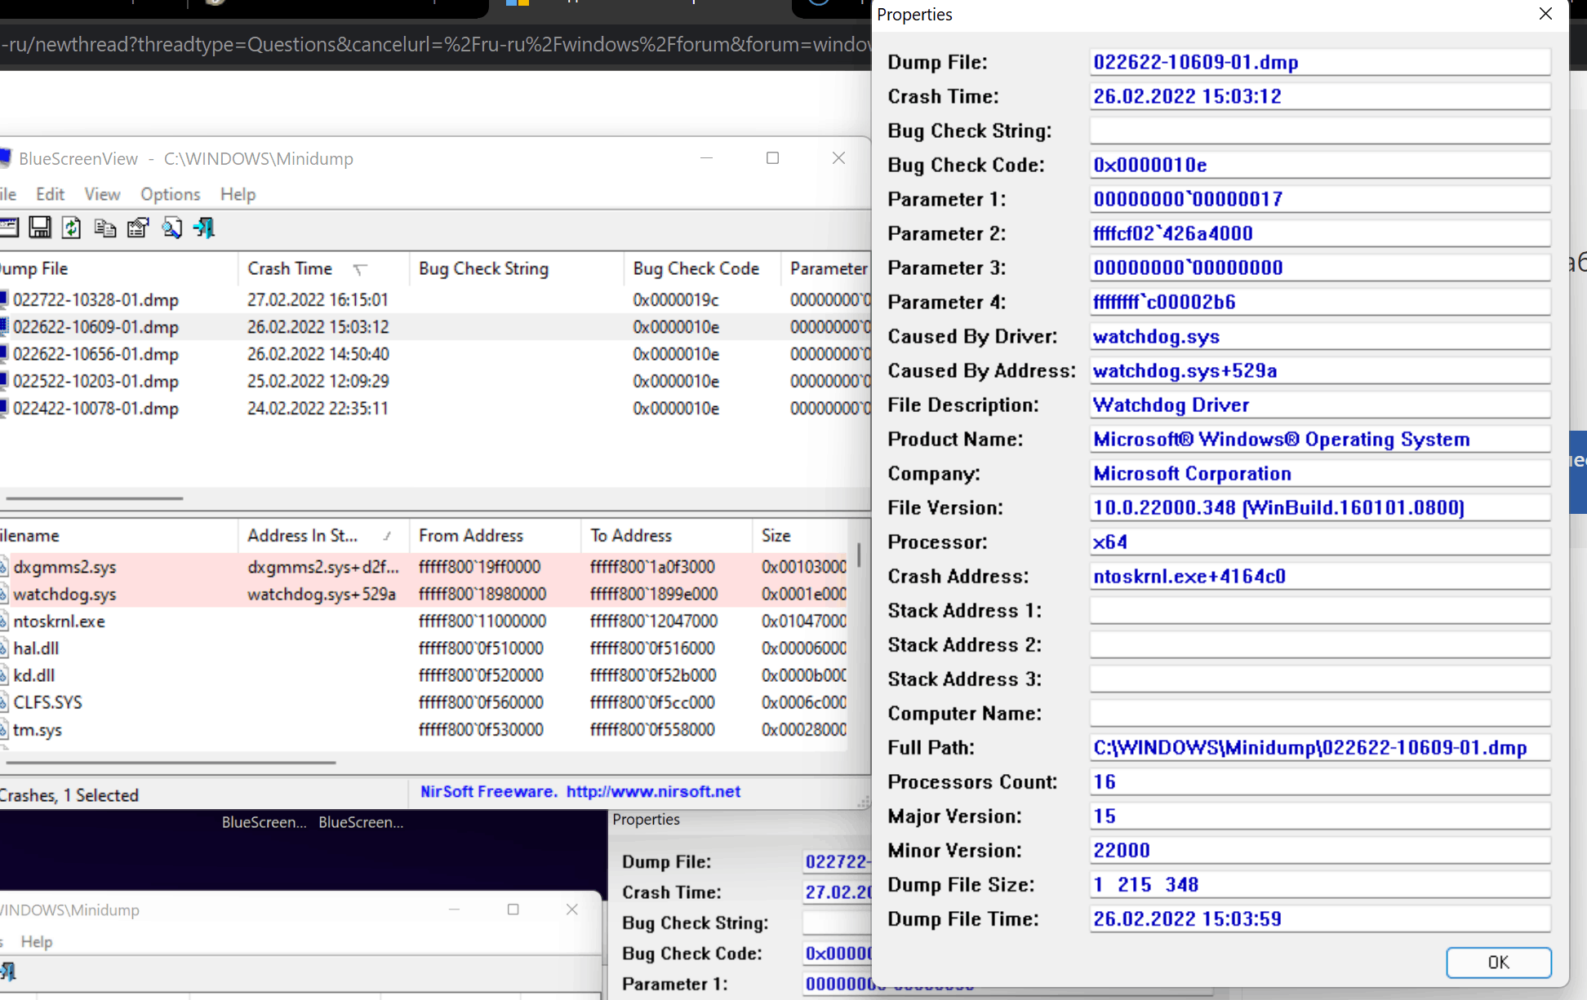Open the Help menu in BlueScreenView
The height and width of the screenshot is (1000, 1587).
point(238,194)
